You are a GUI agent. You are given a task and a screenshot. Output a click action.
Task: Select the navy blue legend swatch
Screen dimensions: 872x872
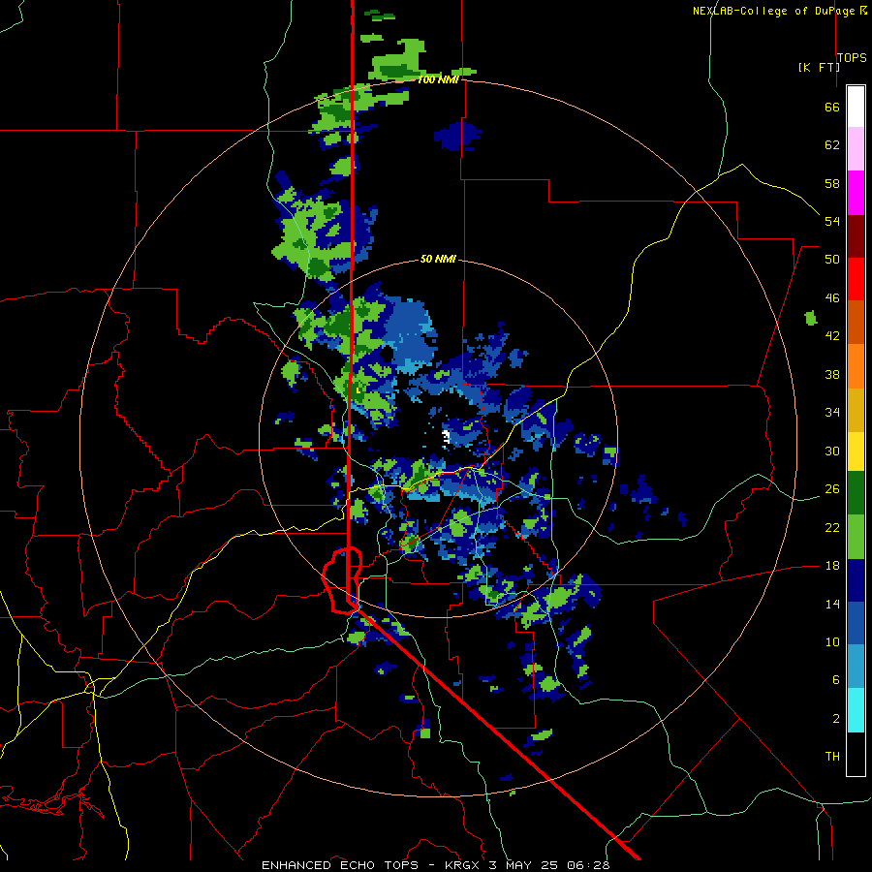856,580
